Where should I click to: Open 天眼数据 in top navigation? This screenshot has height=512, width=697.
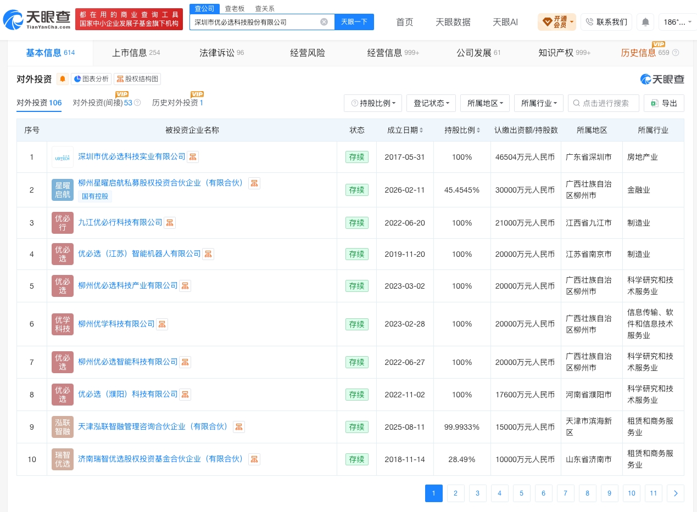tap(453, 22)
